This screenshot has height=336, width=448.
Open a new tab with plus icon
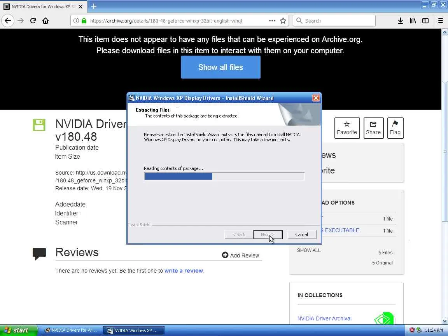click(94, 6)
